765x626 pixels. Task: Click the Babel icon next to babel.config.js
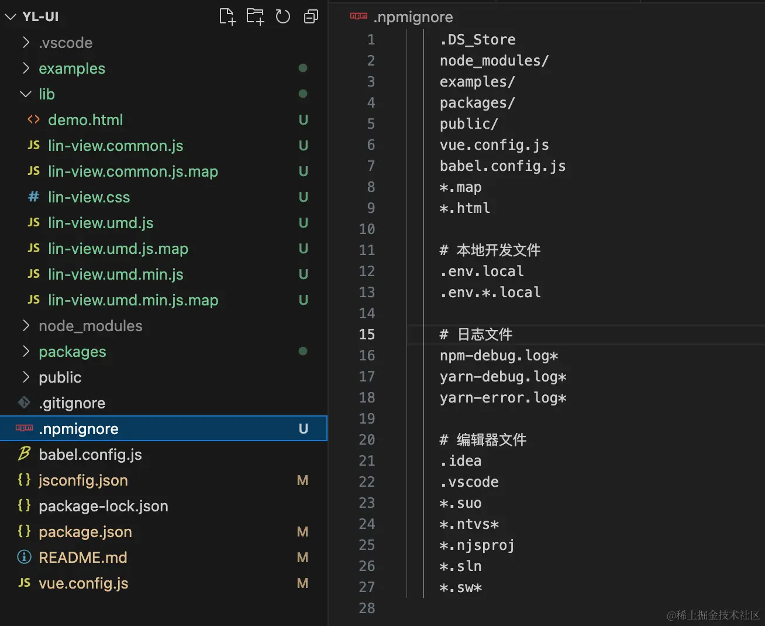click(x=24, y=454)
